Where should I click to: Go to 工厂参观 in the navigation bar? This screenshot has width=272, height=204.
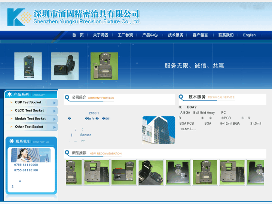[x=125, y=35]
